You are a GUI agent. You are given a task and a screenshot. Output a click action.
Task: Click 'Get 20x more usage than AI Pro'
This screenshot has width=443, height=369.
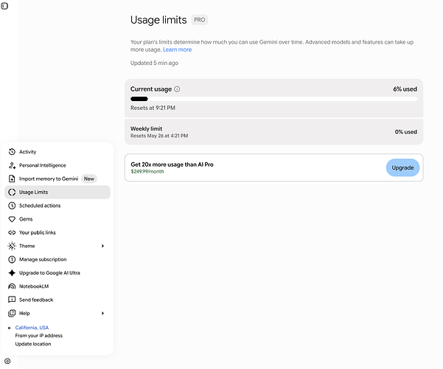coord(172,165)
